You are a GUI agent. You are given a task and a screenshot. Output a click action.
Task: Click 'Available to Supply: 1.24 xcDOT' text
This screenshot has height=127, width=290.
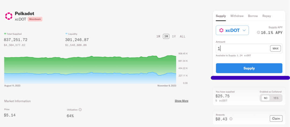click(x=233, y=56)
